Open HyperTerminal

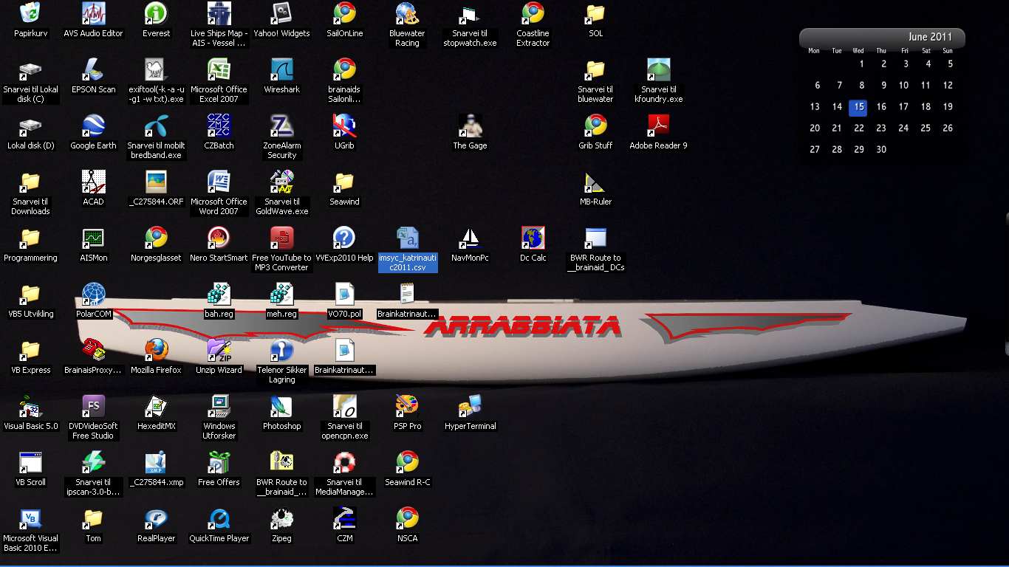coord(470,406)
